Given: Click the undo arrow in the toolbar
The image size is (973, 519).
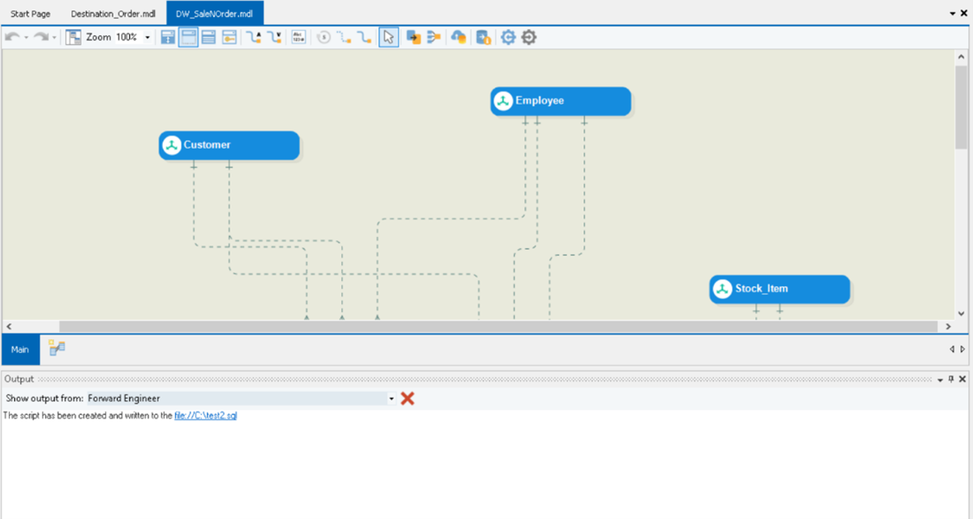Looking at the screenshot, I should point(11,37).
